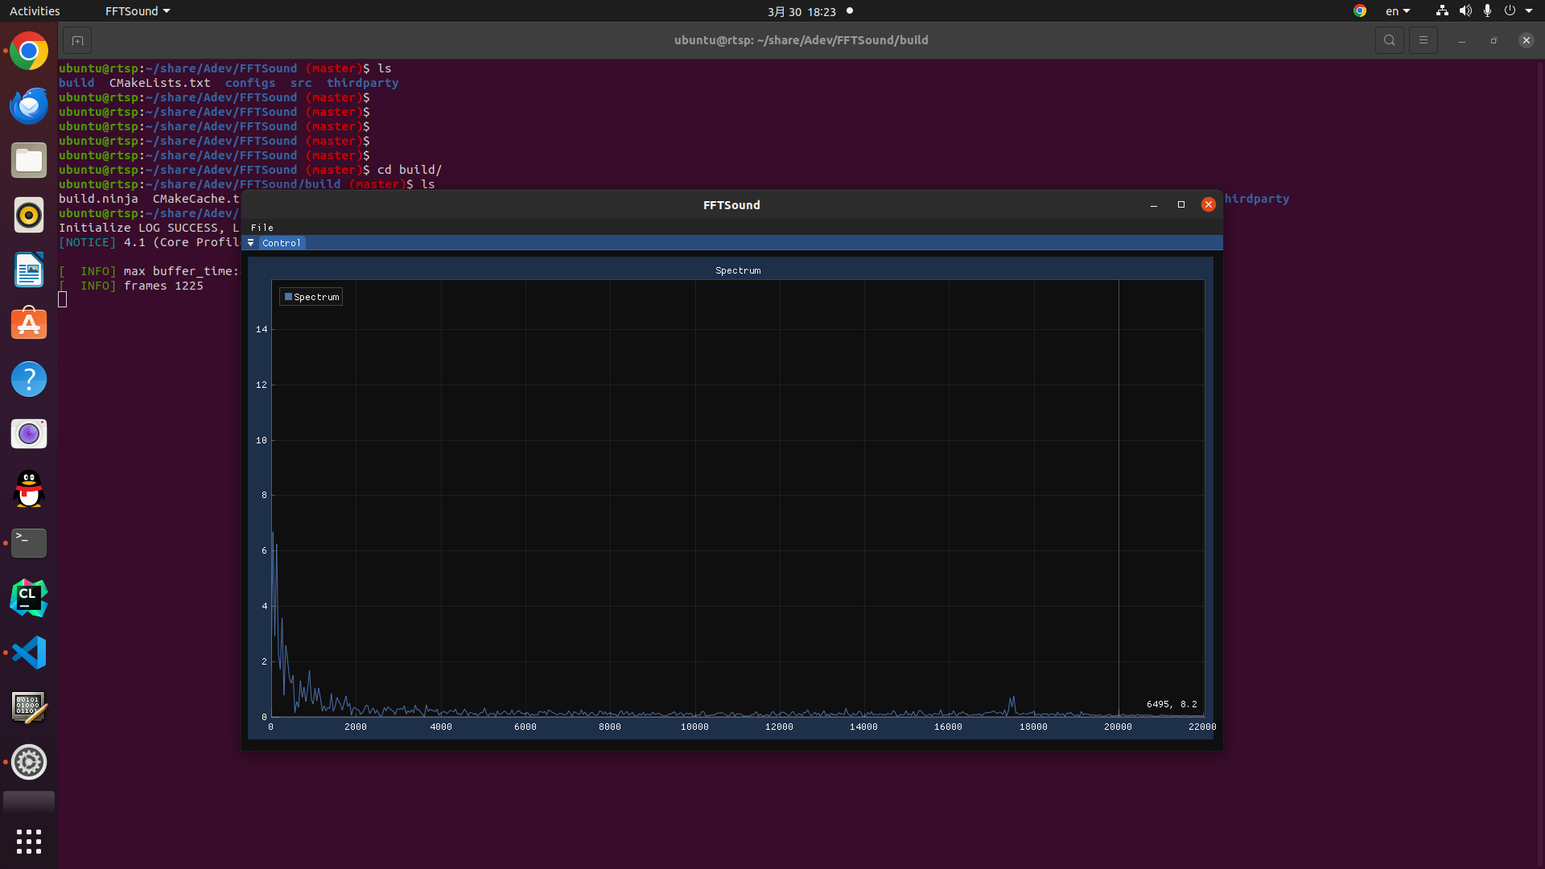Open the Files manager in dock
Screen dimensions: 1545x869
(29, 161)
